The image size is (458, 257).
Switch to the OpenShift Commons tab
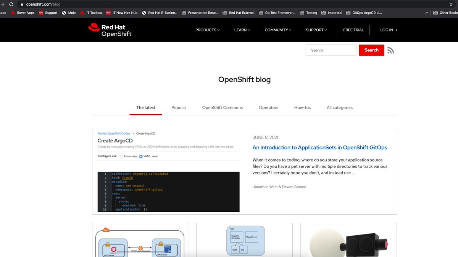click(x=223, y=108)
